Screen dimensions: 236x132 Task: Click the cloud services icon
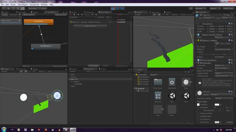(191, 8)
